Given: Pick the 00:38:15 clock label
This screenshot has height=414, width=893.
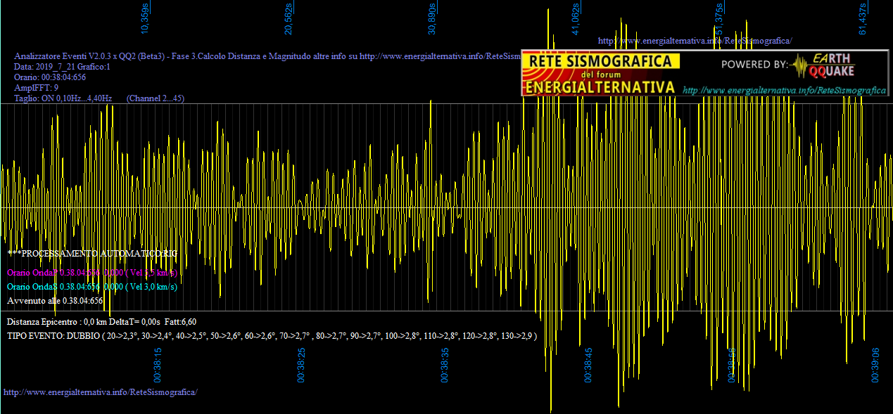Looking at the screenshot, I should (x=158, y=365).
